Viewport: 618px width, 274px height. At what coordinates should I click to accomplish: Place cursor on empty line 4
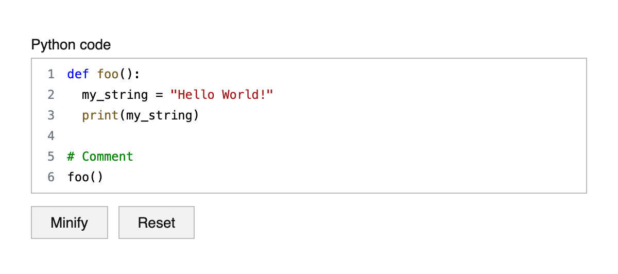[x=206, y=136]
